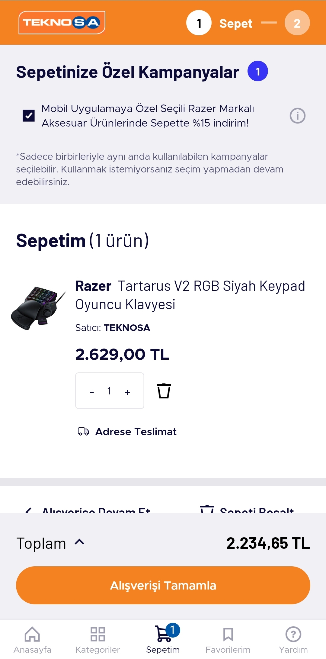The width and height of the screenshot is (326, 659).
Task: Click the Adrese Teslimat label
Action: [136, 432]
